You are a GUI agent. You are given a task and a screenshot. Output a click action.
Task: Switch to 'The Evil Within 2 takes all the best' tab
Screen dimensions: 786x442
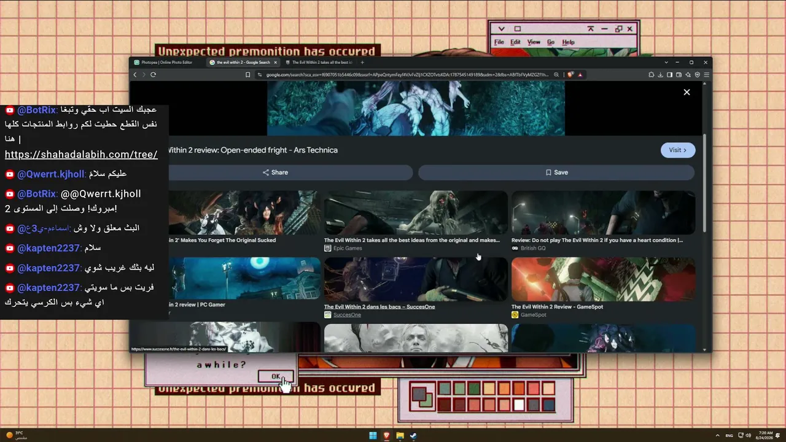318,62
